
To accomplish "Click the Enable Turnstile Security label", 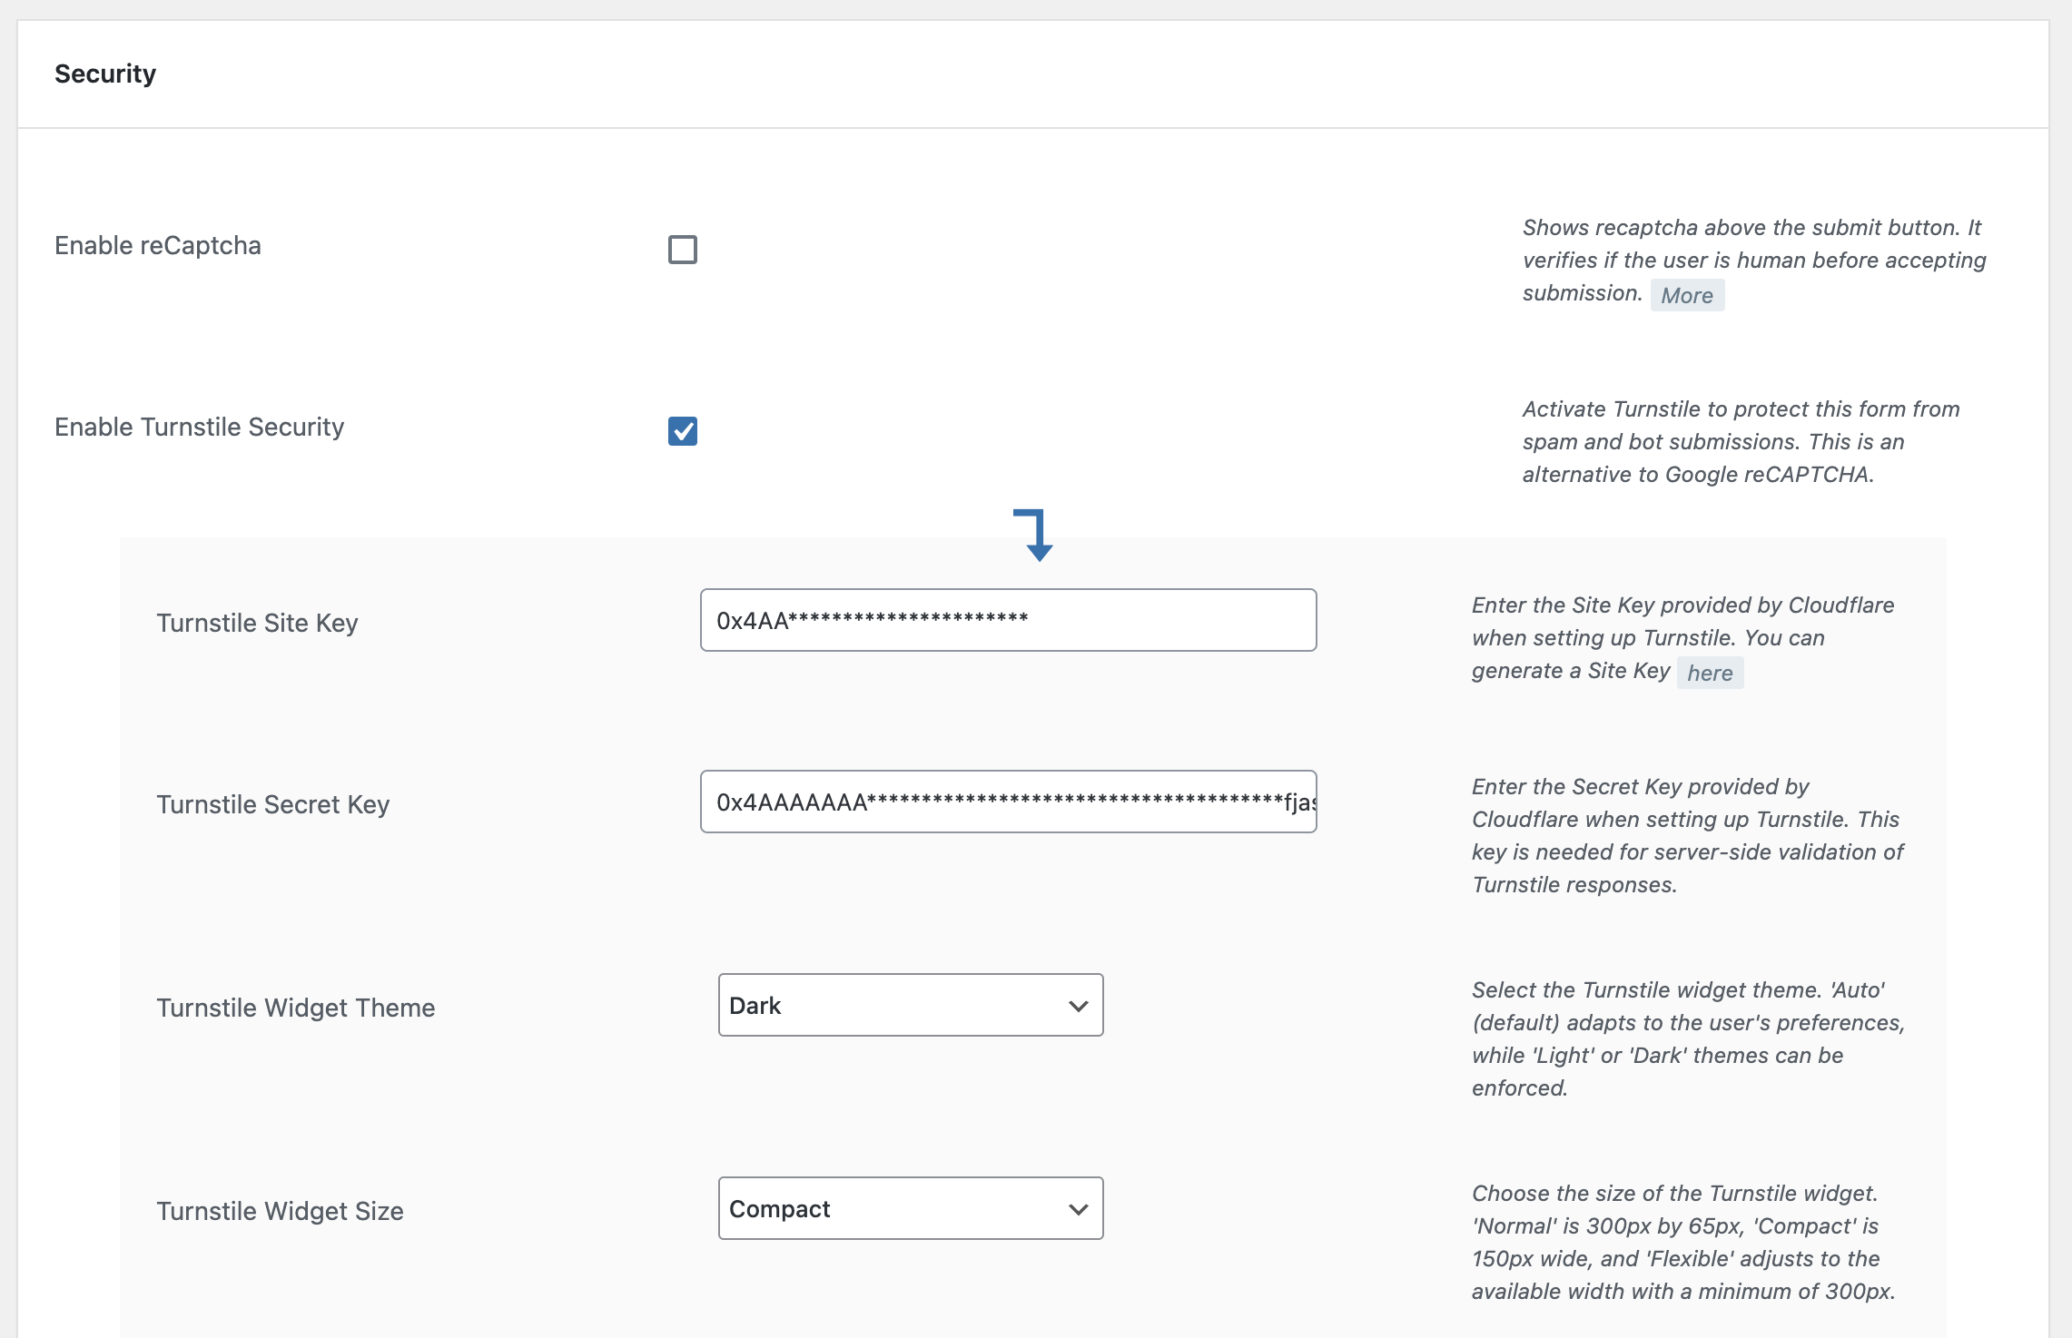I will pos(200,428).
